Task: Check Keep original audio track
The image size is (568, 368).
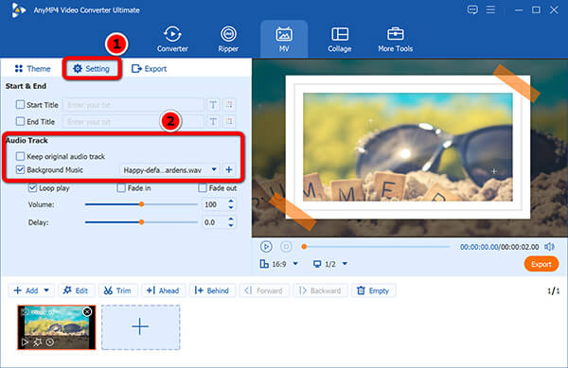Action: (x=20, y=156)
